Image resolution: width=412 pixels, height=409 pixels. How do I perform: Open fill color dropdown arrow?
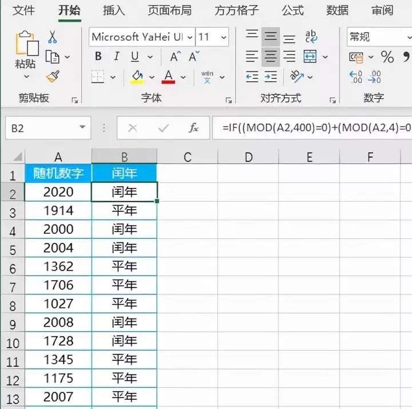pos(152,77)
